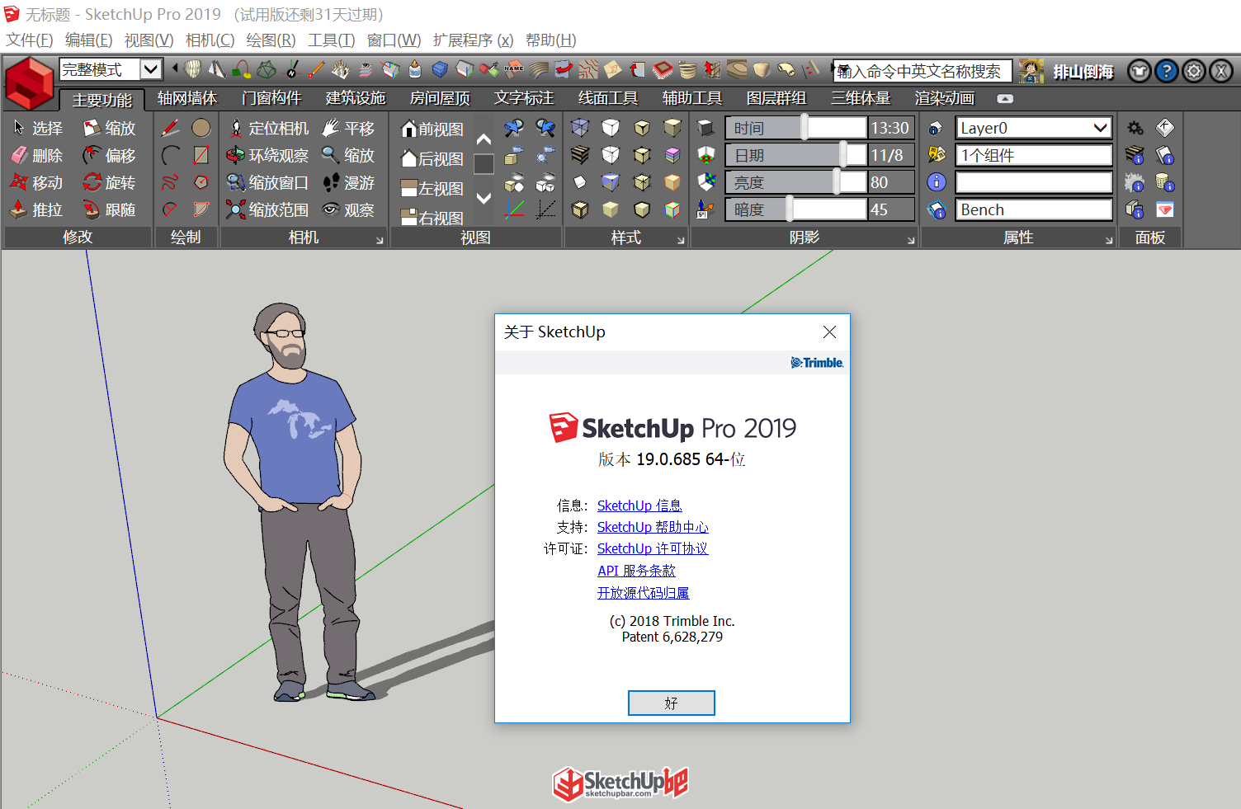This screenshot has height=809, width=1241.
Task: Select the freehand squiggle tool
Action: click(171, 182)
